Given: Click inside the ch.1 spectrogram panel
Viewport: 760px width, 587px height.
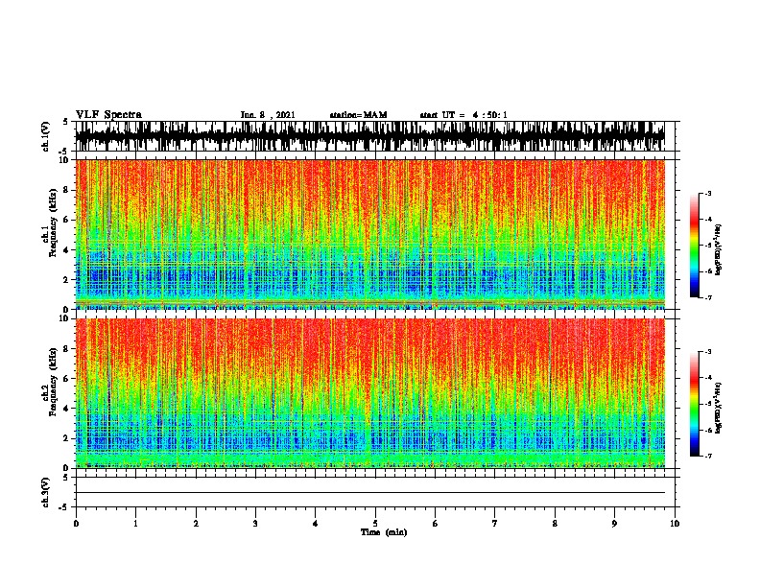Looking at the screenshot, I should click(369, 234).
